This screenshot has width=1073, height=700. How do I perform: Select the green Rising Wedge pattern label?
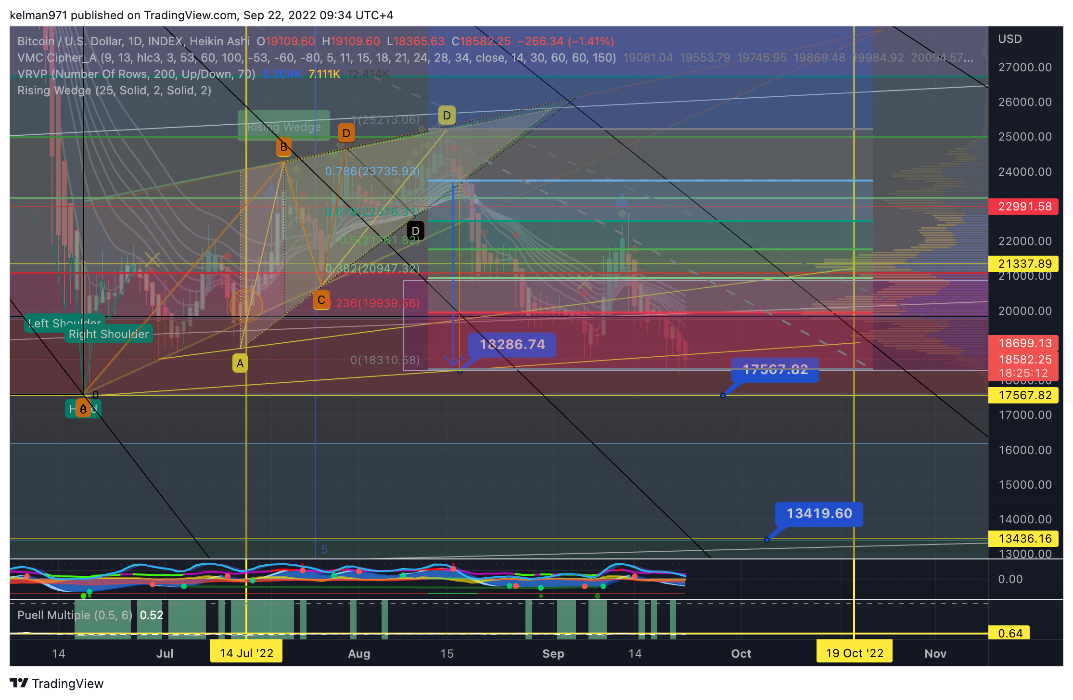[x=284, y=126]
